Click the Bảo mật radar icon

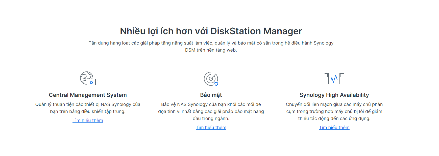211,79
